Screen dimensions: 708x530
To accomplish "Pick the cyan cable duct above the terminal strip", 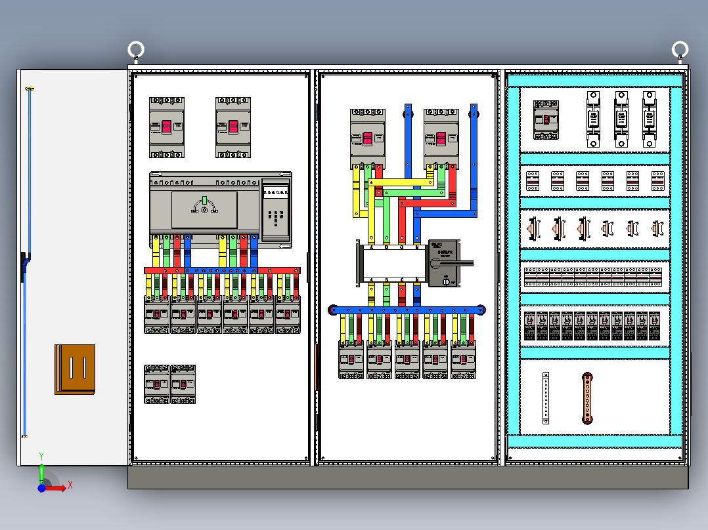I will click(594, 255).
